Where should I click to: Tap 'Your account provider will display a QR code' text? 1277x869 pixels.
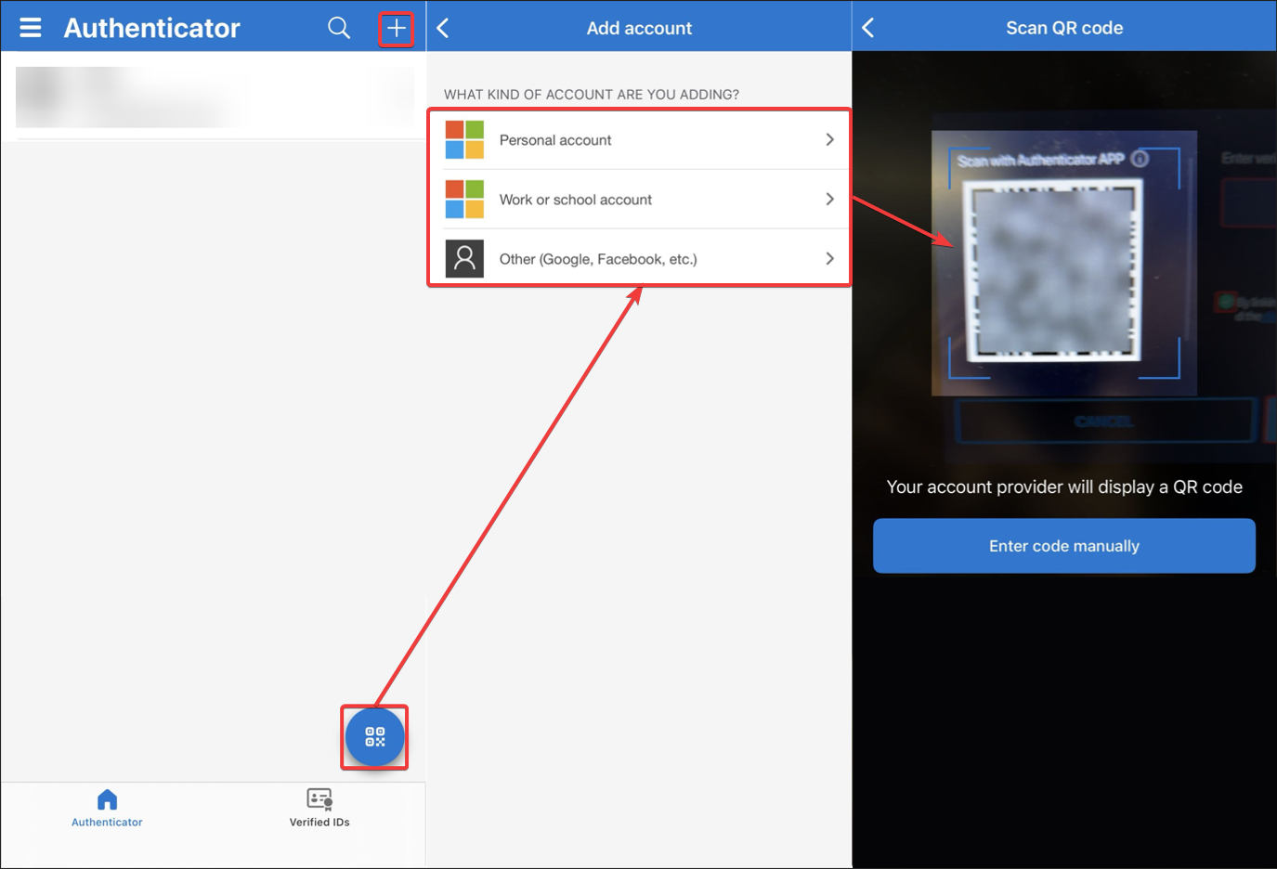point(1064,486)
